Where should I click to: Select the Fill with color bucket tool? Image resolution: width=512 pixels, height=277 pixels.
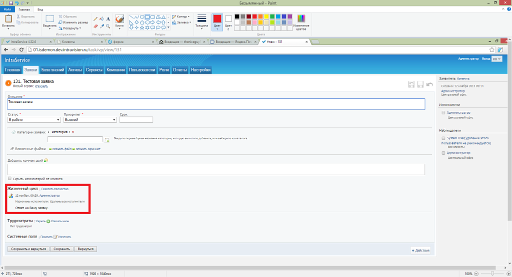pyautogui.click(x=101, y=18)
